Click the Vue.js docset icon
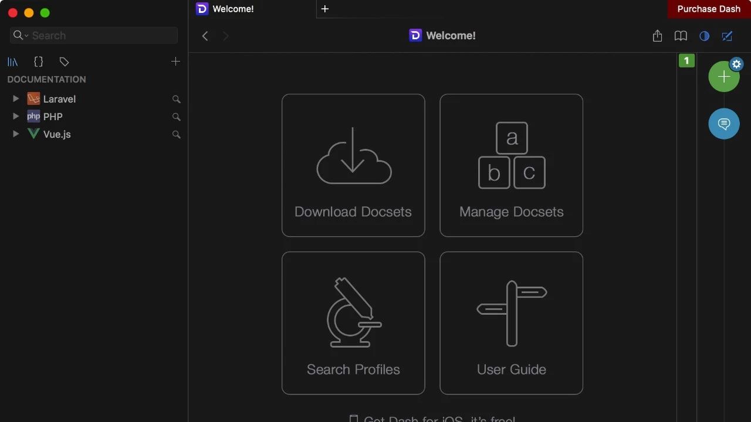 pyautogui.click(x=33, y=134)
